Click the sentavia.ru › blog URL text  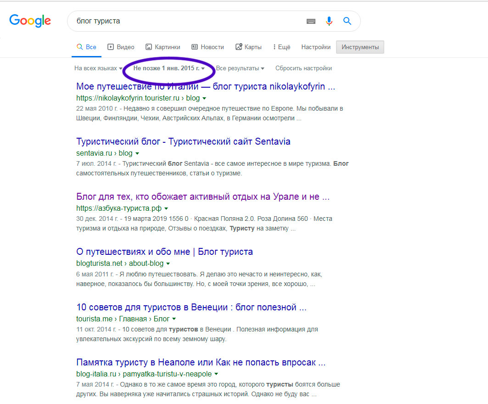[x=104, y=153]
